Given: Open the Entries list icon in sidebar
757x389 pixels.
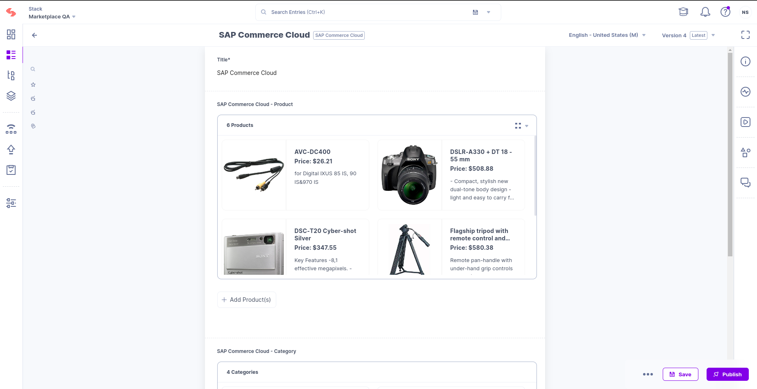Looking at the screenshot, I should point(11,55).
